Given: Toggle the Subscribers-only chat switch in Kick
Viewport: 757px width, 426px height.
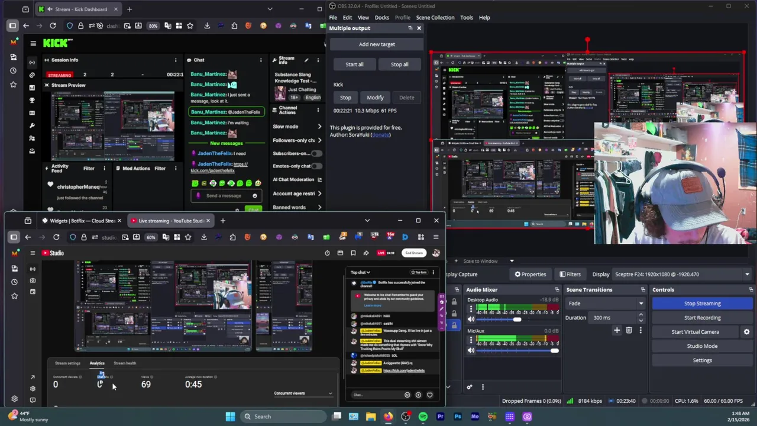Looking at the screenshot, I should [x=316, y=153].
